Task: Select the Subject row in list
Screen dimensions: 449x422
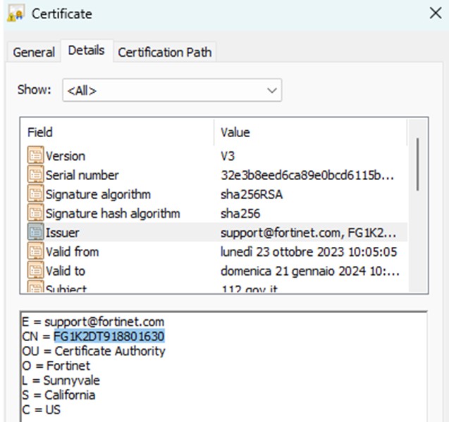Action: [66, 288]
